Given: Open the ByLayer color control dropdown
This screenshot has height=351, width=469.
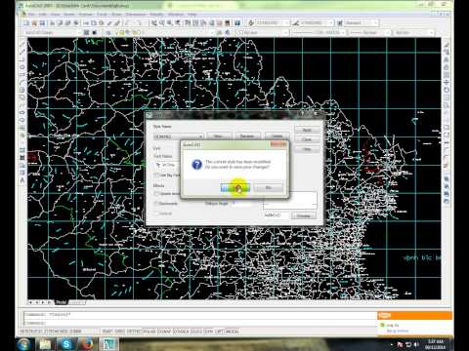Looking at the screenshot, I should point(264,32).
